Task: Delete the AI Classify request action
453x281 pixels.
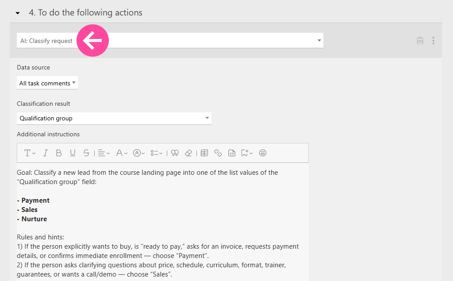Action: [420, 41]
